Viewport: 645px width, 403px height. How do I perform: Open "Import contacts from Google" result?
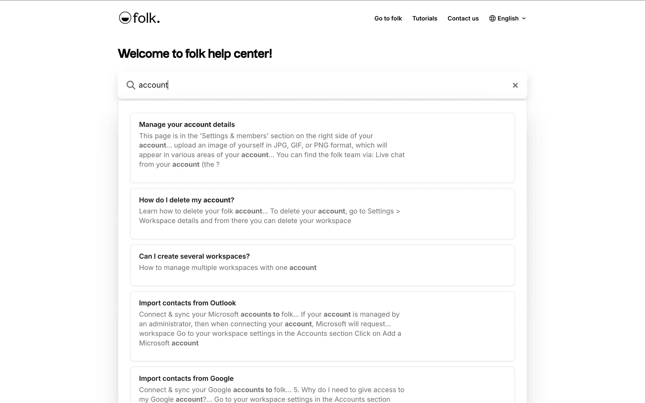click(186, 378)
